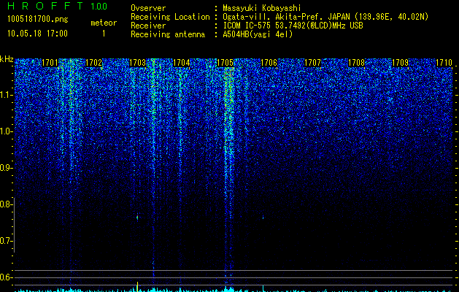Click the 0.6 frequency axis label
459x292 pixels.
pos(6,277)
